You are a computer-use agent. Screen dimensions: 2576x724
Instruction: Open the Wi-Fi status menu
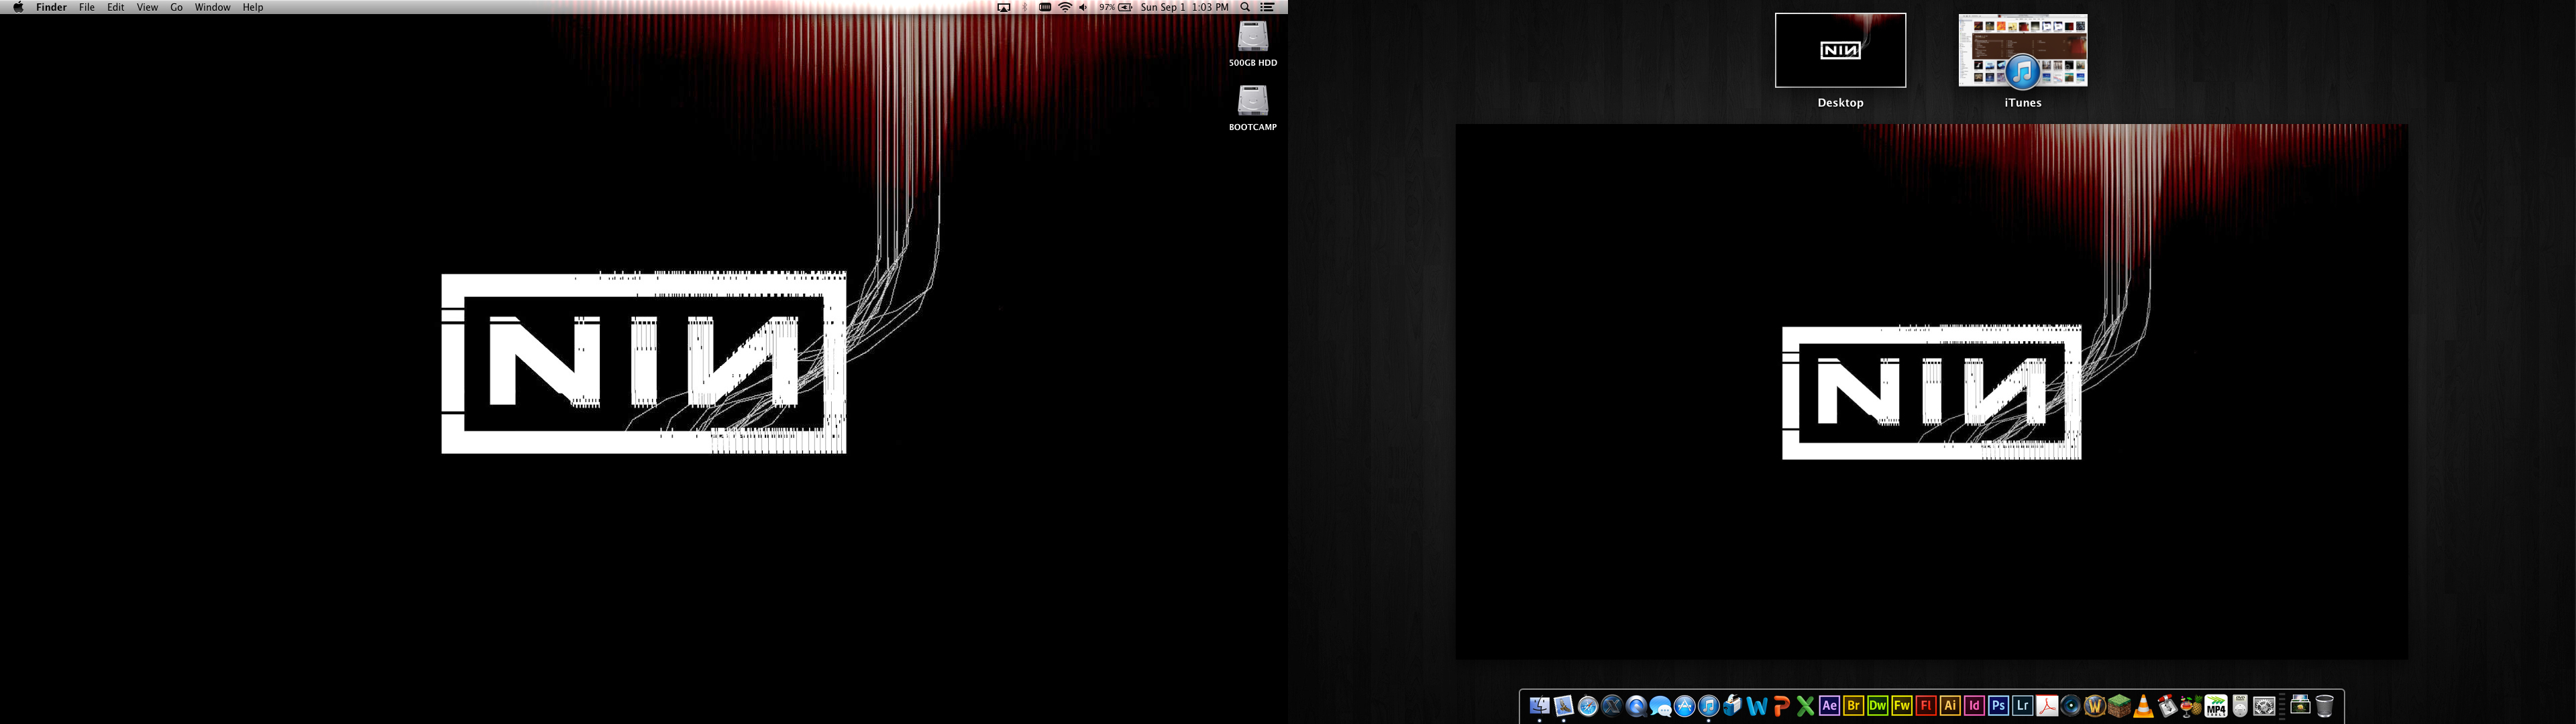pyautogui.click(x=1065, y=7)
